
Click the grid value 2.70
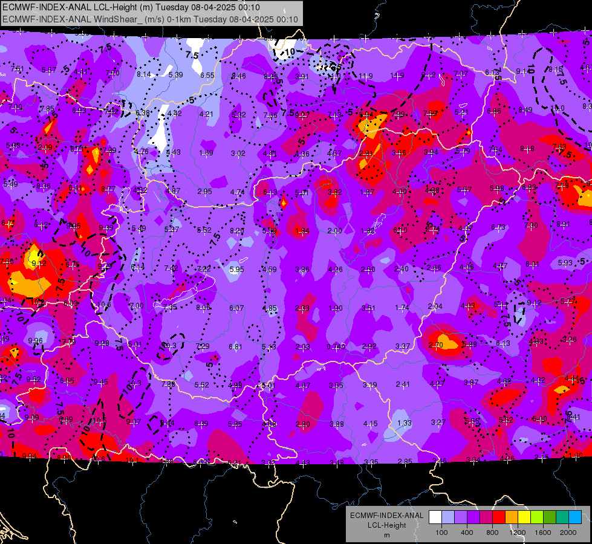(436, 345)
